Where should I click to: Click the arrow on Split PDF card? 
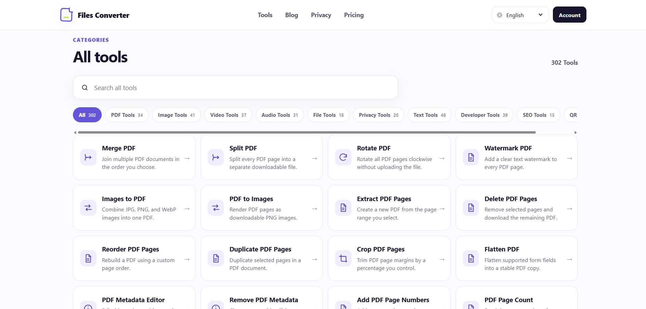coord(315,158)
